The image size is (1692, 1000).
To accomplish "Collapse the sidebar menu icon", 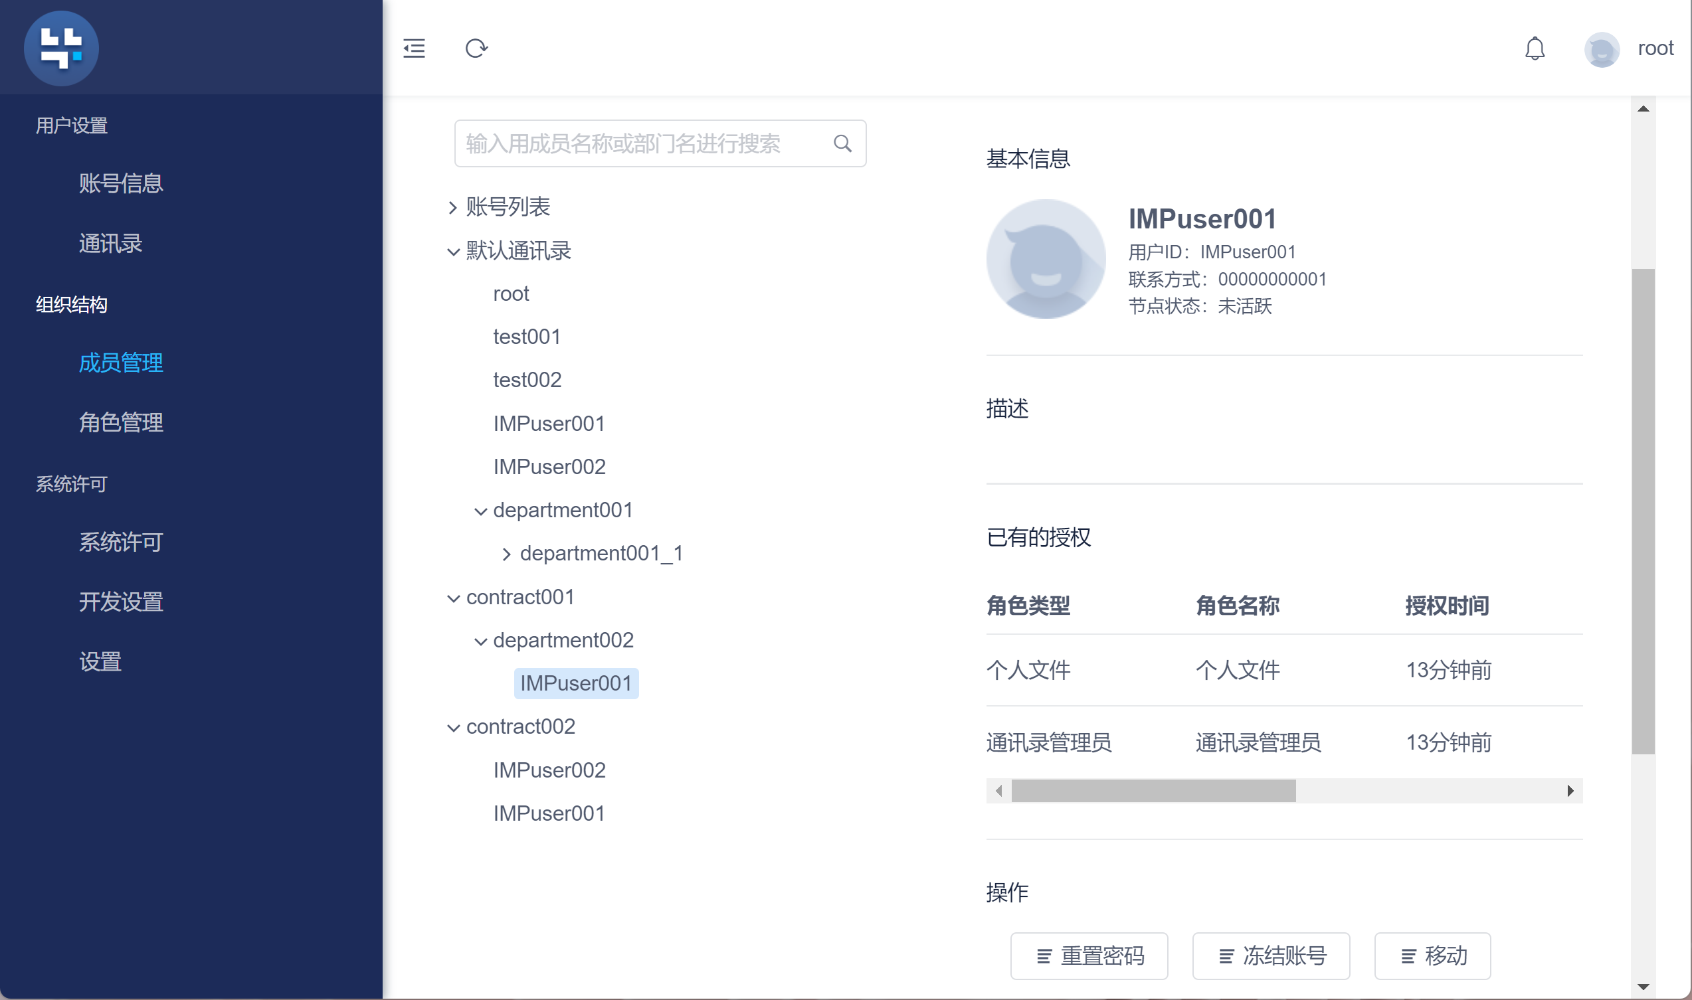I will pyautogui.click(x=414, y=48).
